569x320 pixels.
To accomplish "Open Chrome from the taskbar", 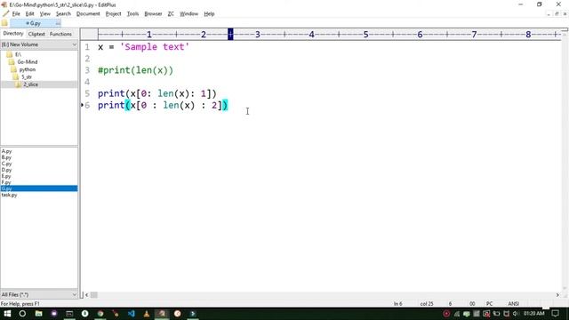I will click(x=100, y=314).
